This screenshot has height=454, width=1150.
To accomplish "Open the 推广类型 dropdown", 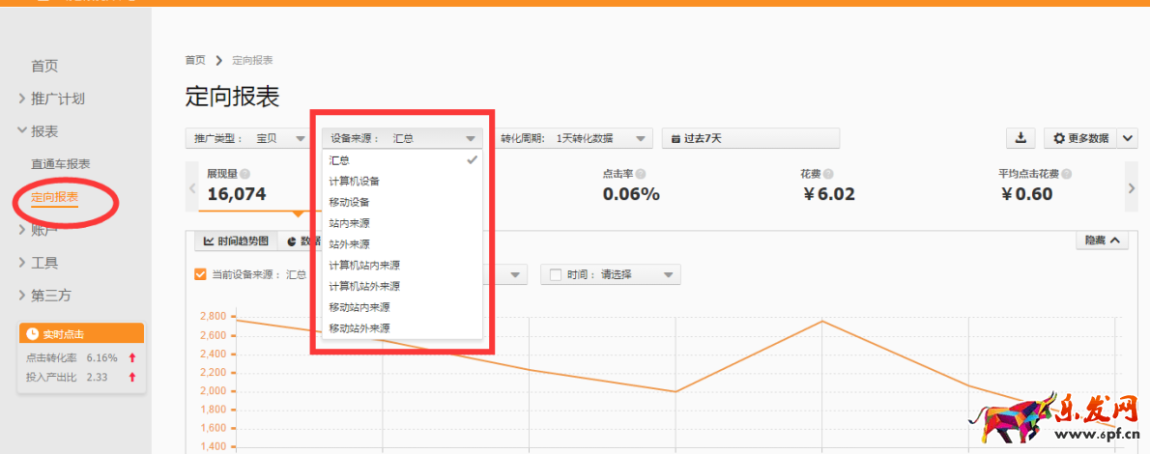I will point(246,138).
